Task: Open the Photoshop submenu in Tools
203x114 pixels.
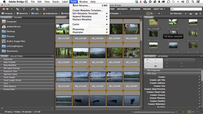Action: pyautogui.click(x=89, y=29)
